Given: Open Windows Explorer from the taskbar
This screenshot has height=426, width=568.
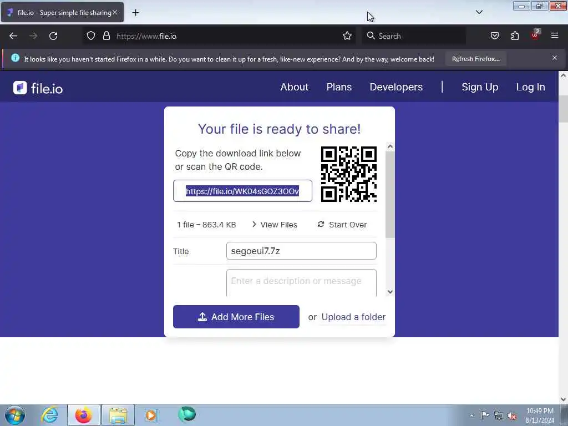Looking at the screenshot, I should pyautogui.click(x=118, y=415).
